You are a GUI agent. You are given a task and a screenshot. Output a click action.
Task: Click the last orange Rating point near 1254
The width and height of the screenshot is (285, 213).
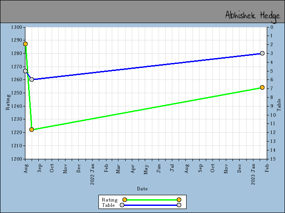point(262,87)
